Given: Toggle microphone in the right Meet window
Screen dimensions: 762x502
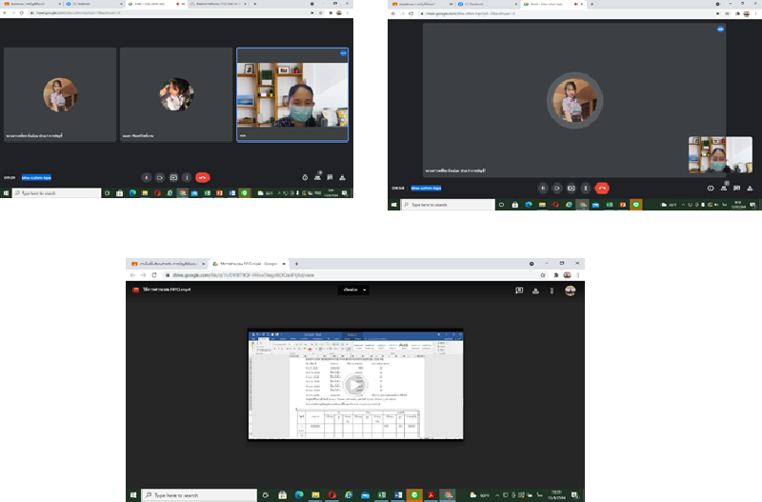Looking at the screenshot, I should 543,188.
